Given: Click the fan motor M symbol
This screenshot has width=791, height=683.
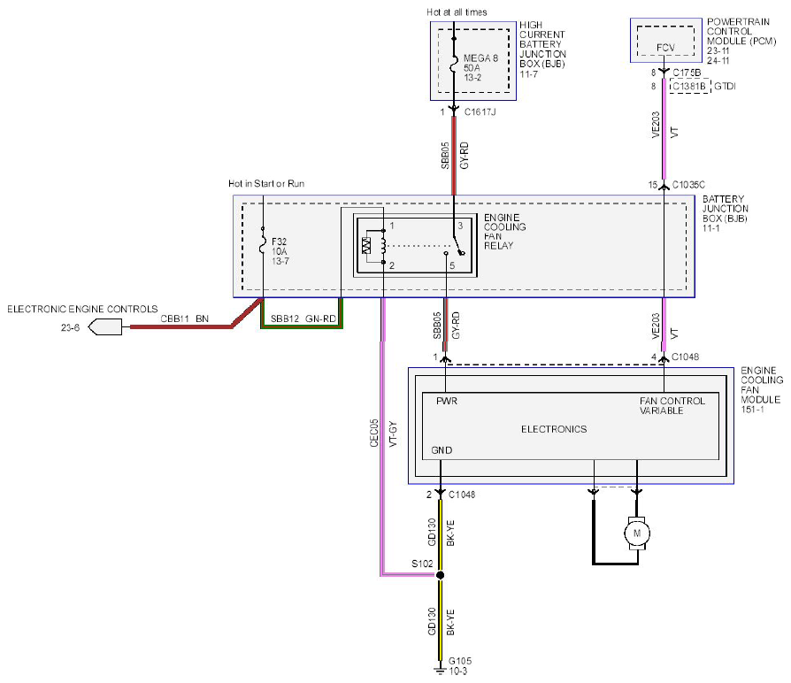Looking at the screenshot, I should point(637,533).
